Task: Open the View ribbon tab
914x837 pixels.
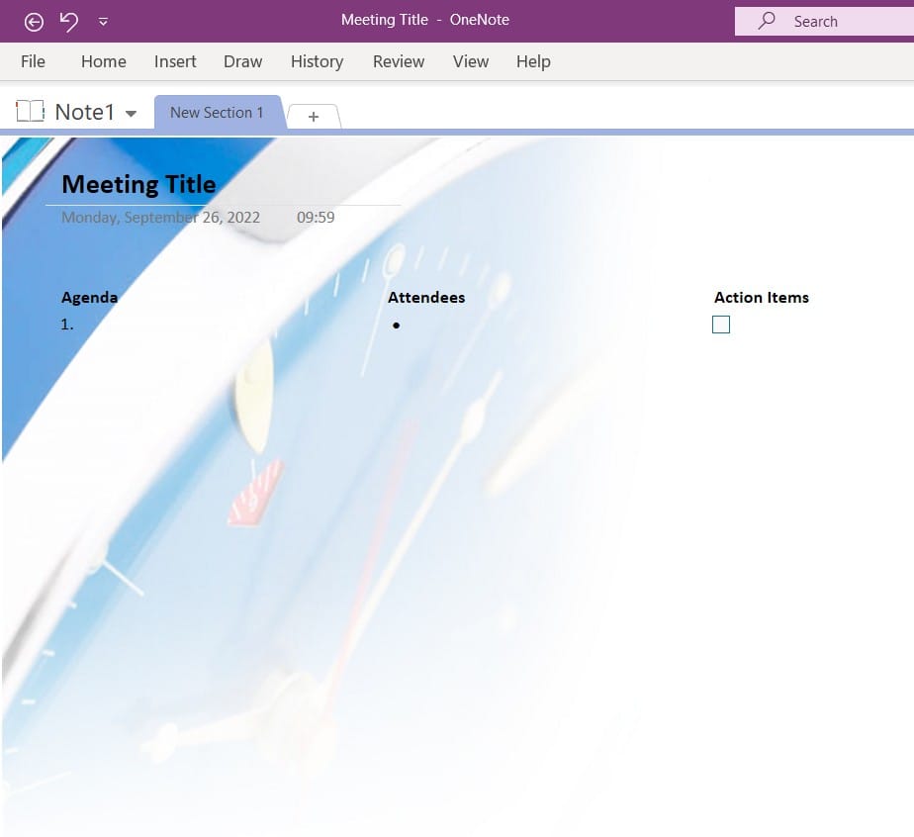Action: [x=471, y=61]
